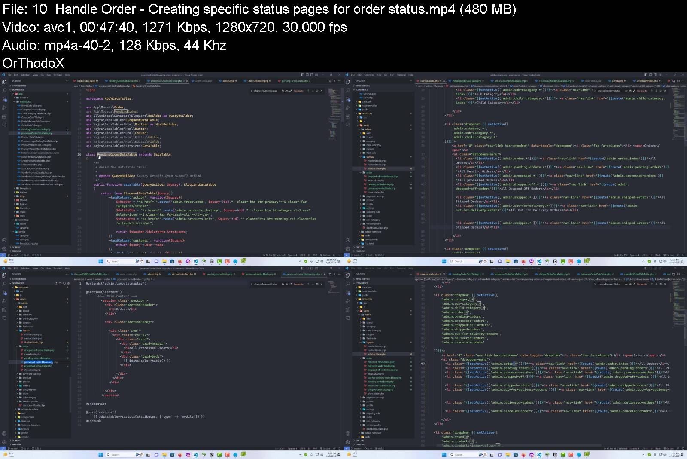Launch Visual Studio Code from the taskbar
This screenshot has height=459, width=687.
pos(196,261)
